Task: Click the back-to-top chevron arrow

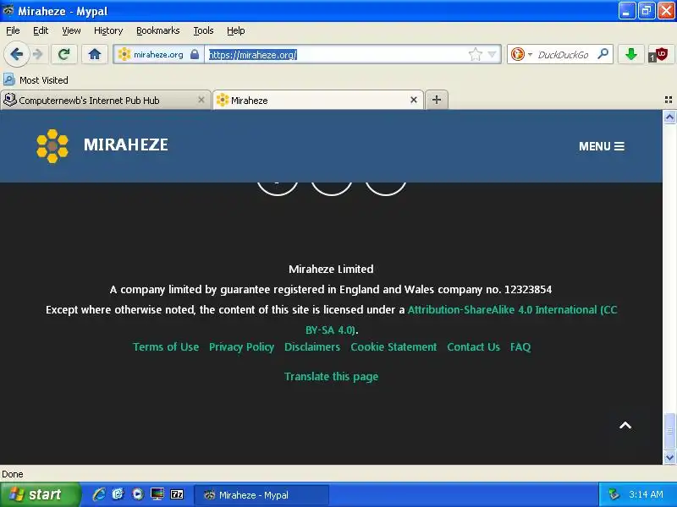Action: [x=625, y=426]
